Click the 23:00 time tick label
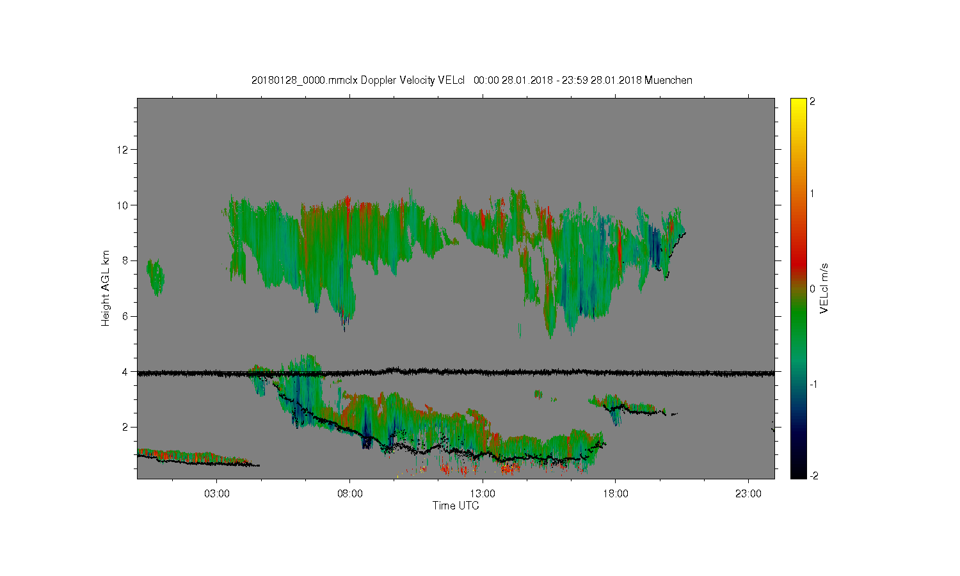Image resolution: width=960 pixels, height=576 pixels. 749,494
